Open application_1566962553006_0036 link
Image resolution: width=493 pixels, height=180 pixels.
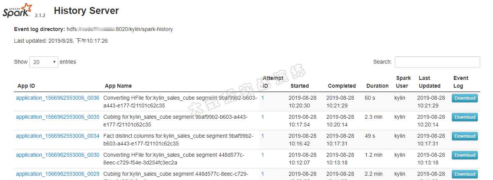tap(57, 98)
